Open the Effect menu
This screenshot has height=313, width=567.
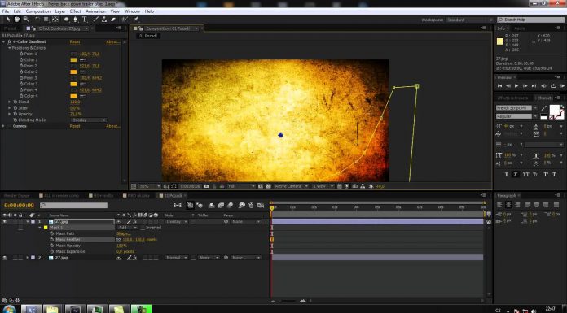click(75, 11)
